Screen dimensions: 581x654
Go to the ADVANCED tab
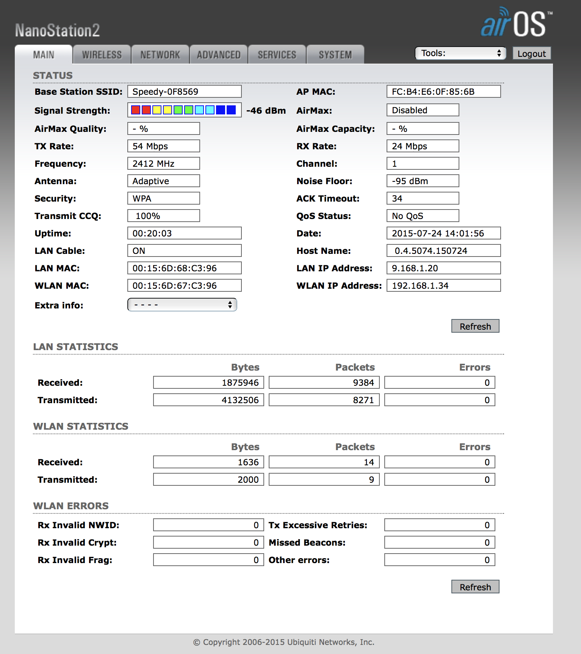[219, 55]
